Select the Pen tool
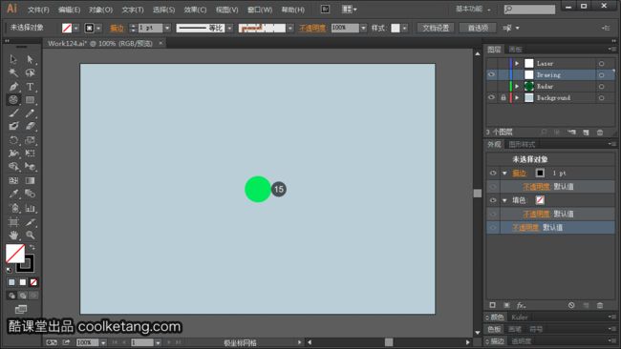This screenshot has width=621, height=349. coord(13,86)
